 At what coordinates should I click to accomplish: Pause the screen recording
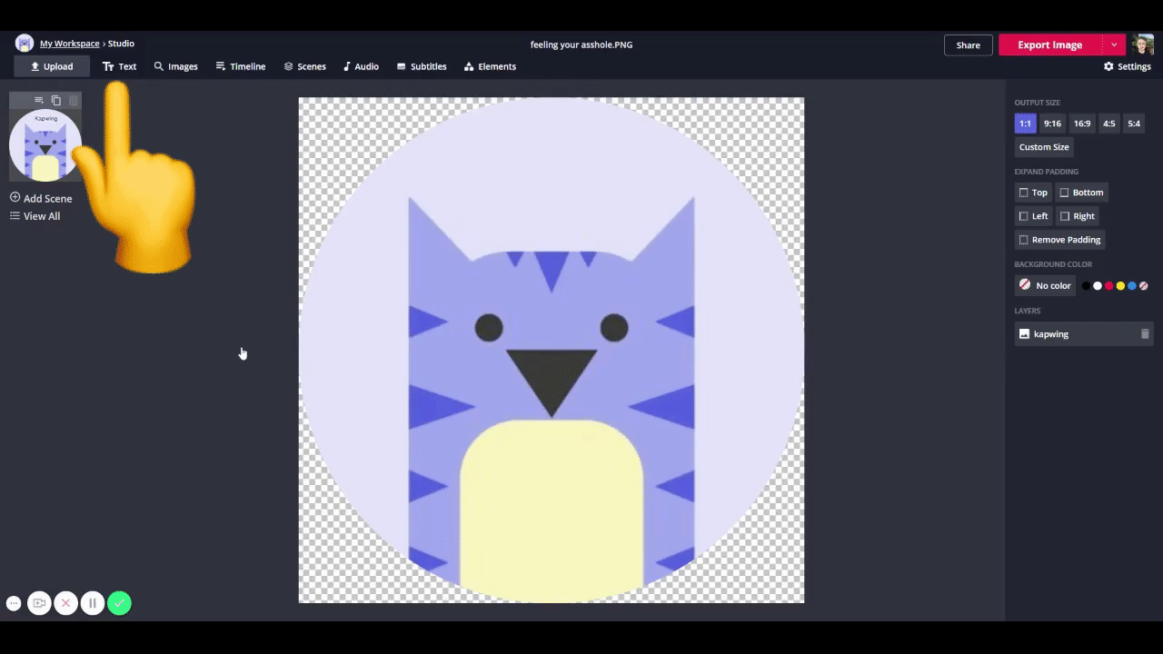click(92, 603)
